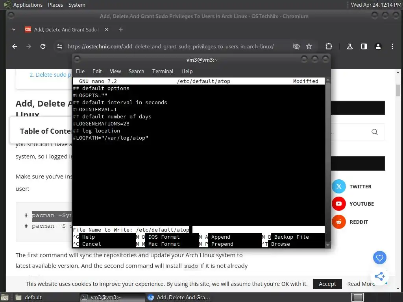This screenshot has height=302, width=403.
Task: Bookmark this page with the star icon
Action: tap(309, 46)
